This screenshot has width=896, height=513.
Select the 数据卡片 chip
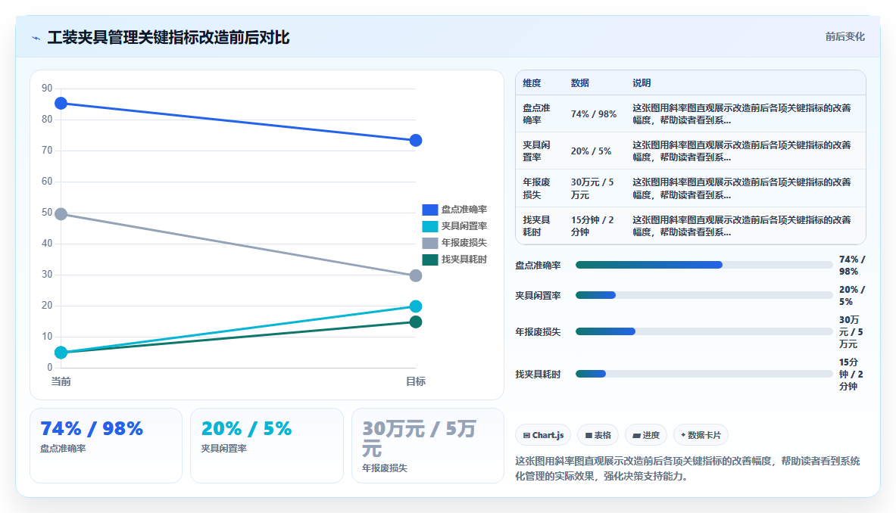[x=701, y=435]
